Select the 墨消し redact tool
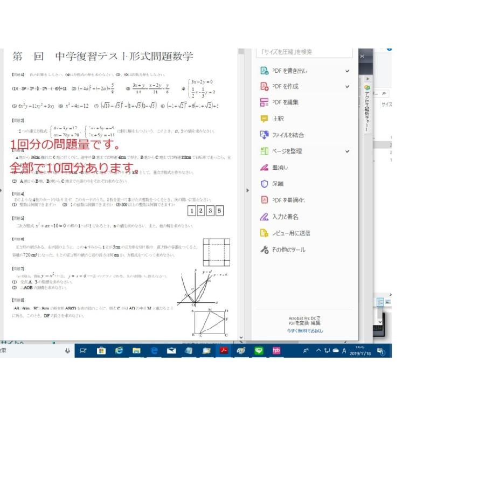 (x=264, y=168)
